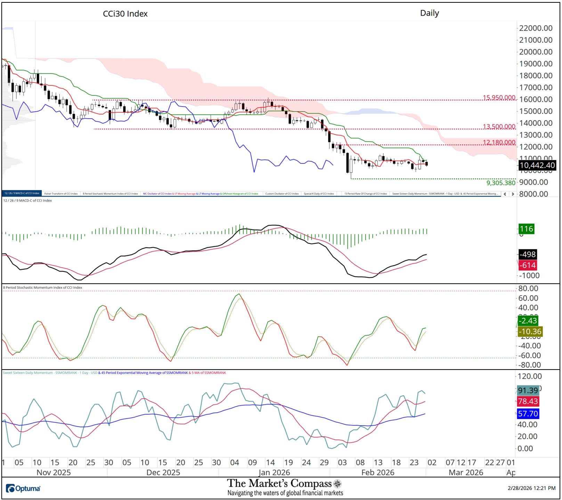Click the 13,500.000 level label

click(x=499, y=127)
